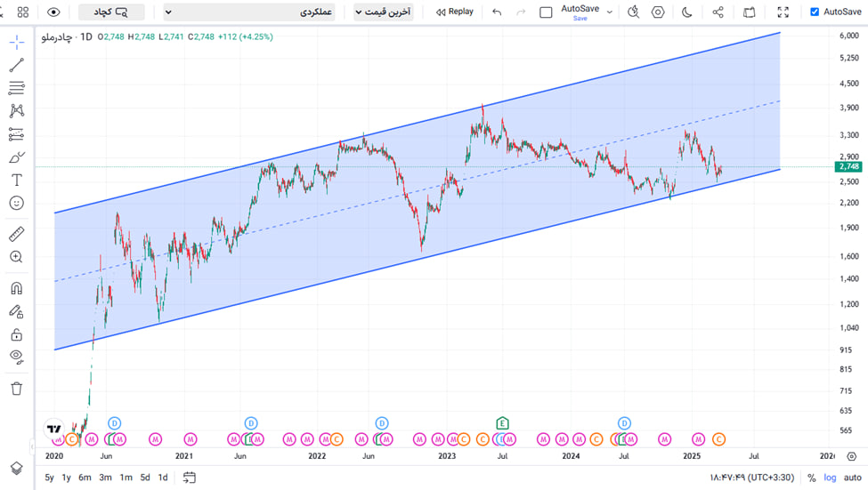Take a chart snapshot with camera icon
The image size is (868, 490).
(x=750, y=12)
